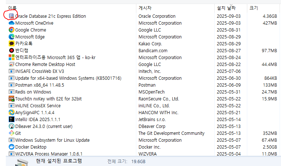Select Redis on Windows name
The height and width of the screenshot is (166, 281).
[33, 92]
